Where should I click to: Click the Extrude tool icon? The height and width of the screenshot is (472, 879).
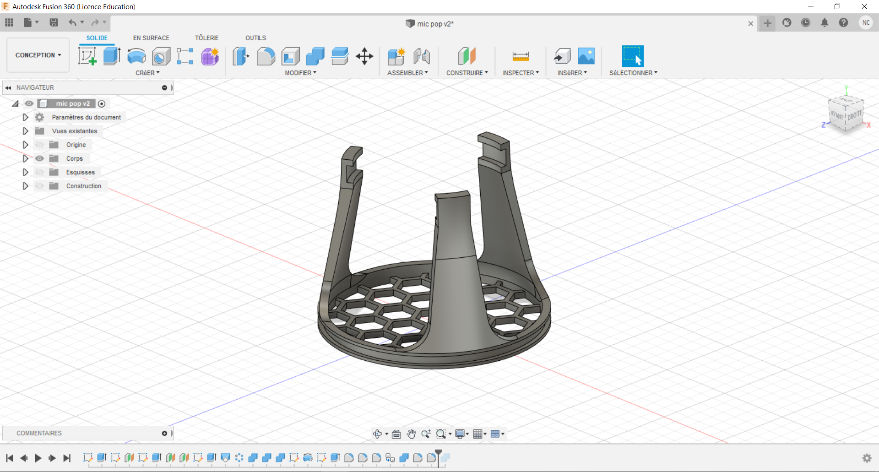pyautogui.click(x=112, y=56)
